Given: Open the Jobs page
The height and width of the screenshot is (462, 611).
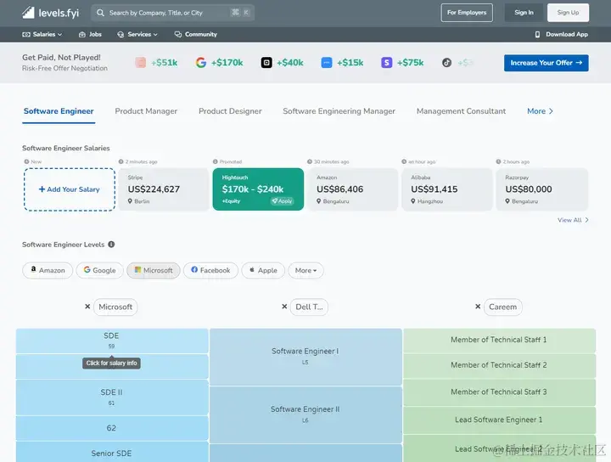Looking at the screenshot, I should pyautogui.click(x=90, y=34).
